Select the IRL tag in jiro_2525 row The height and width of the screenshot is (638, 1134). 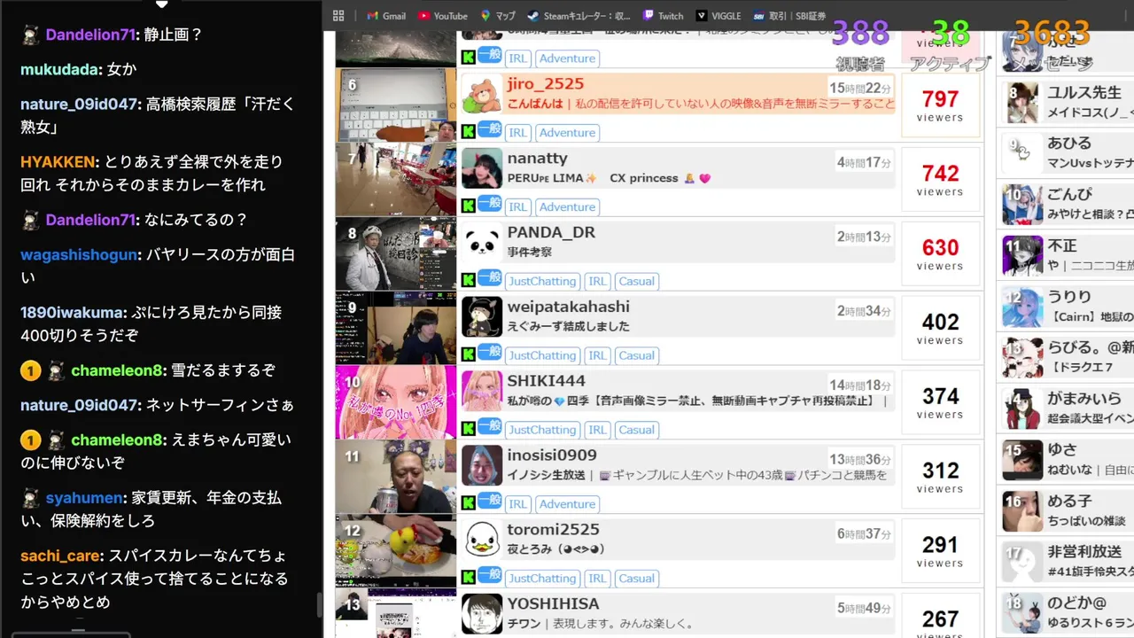(517, 132)
